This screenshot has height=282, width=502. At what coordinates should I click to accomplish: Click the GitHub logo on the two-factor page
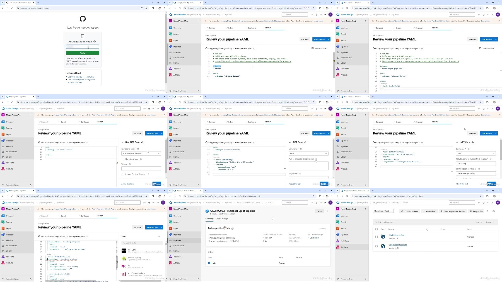pos(83,19)
